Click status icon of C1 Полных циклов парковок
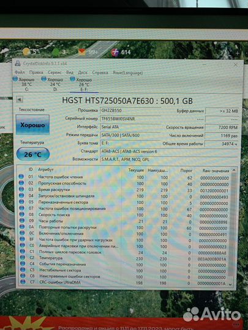The image size is (248, 330). [x=23, y=251]
